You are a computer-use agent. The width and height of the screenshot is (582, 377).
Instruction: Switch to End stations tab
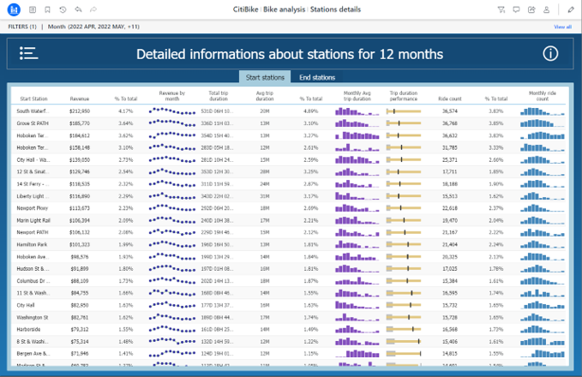(x=317, y=77)
